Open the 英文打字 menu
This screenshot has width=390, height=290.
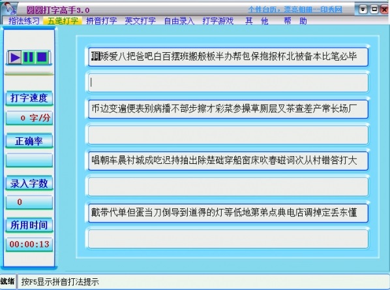(x=140, y=21)
